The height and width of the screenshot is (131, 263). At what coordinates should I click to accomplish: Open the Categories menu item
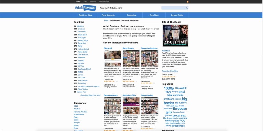tap(131, 15)
